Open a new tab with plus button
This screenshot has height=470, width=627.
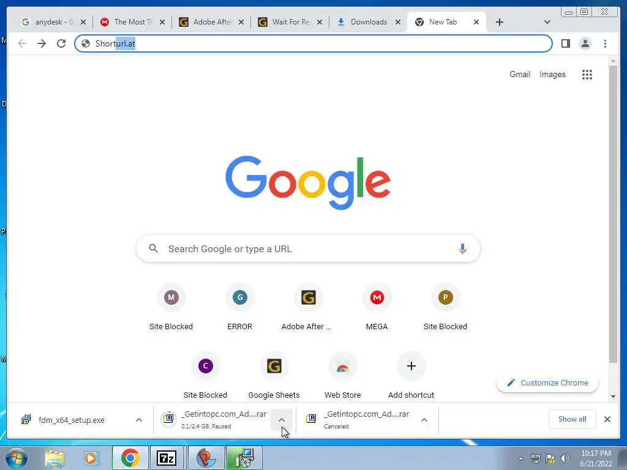pyautogui.click(x=500, y=22)
